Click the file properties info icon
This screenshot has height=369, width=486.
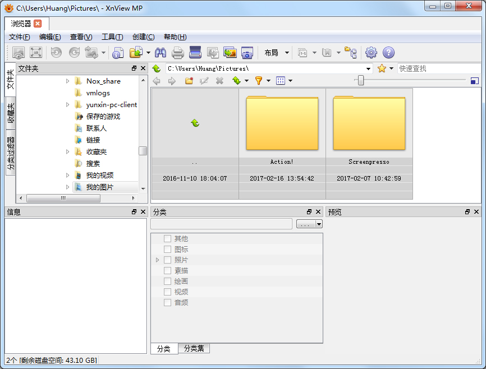118,53
